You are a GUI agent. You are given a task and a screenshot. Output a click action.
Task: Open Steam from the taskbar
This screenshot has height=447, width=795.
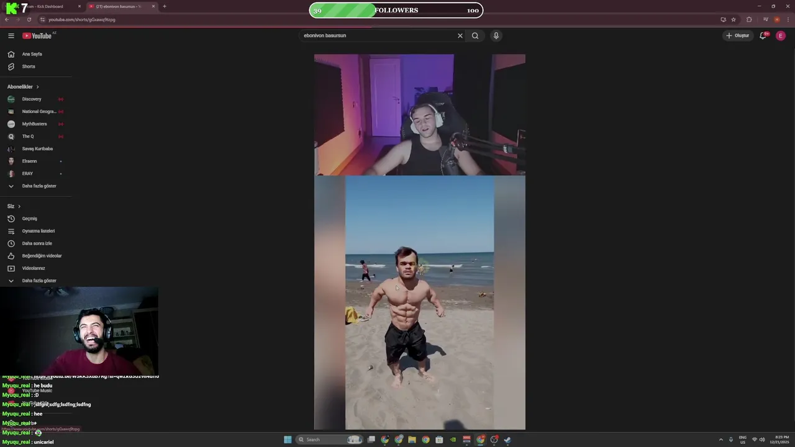point(507,440)
